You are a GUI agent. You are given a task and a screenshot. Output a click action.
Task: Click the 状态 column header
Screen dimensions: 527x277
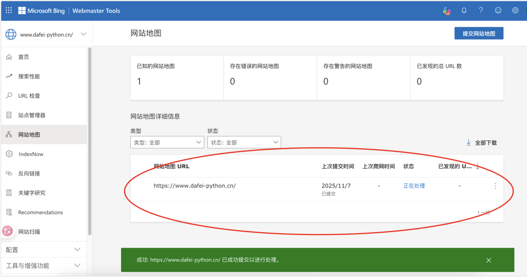[409, 166]
